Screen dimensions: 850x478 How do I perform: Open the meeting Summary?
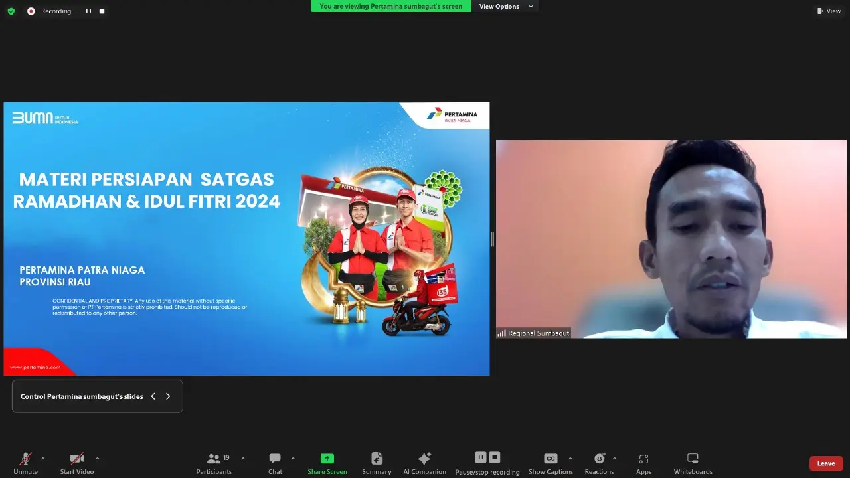[377, 463]
